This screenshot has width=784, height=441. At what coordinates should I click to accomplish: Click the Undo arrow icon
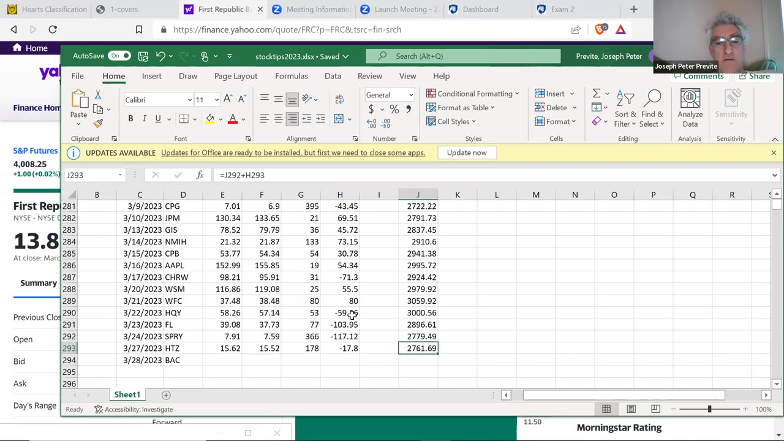160,56
